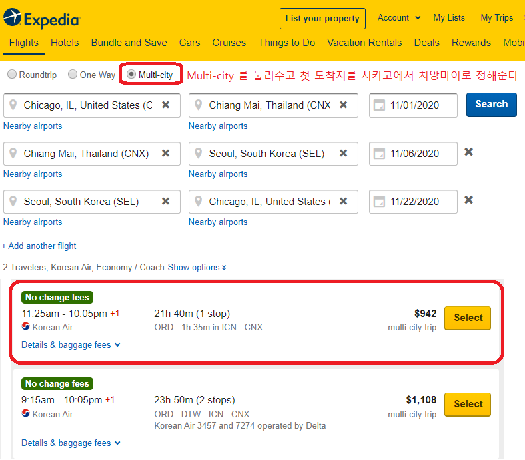Click the second-row Seoul destination input
This screenshot has width=525, height=460.
274,154
